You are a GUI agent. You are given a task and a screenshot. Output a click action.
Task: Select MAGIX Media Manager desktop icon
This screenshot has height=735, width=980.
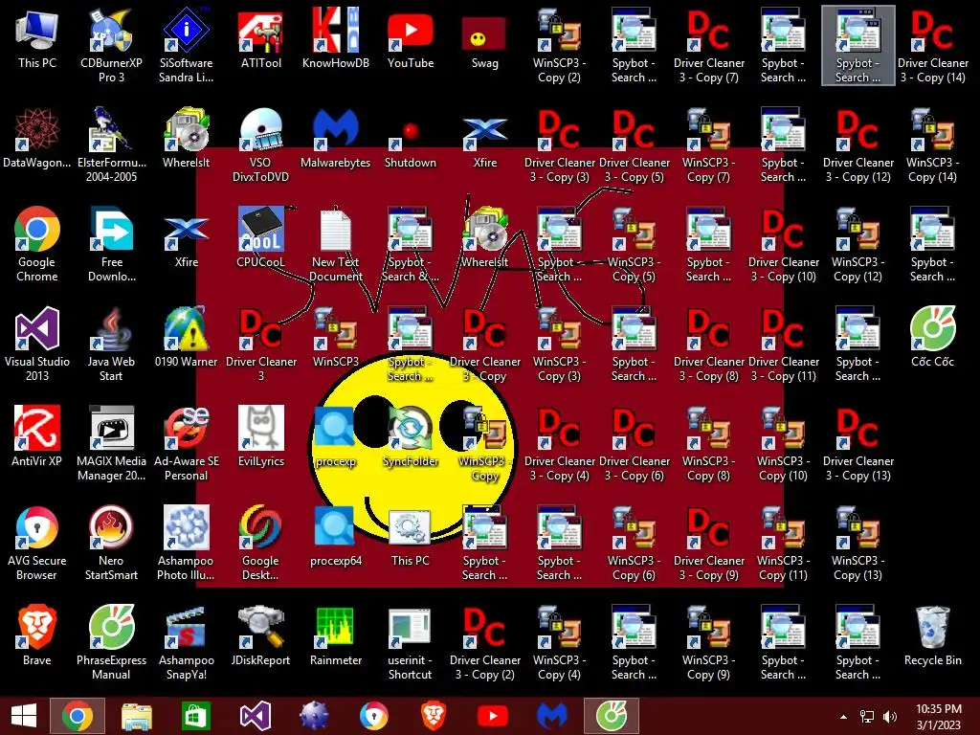coord(111,443)
